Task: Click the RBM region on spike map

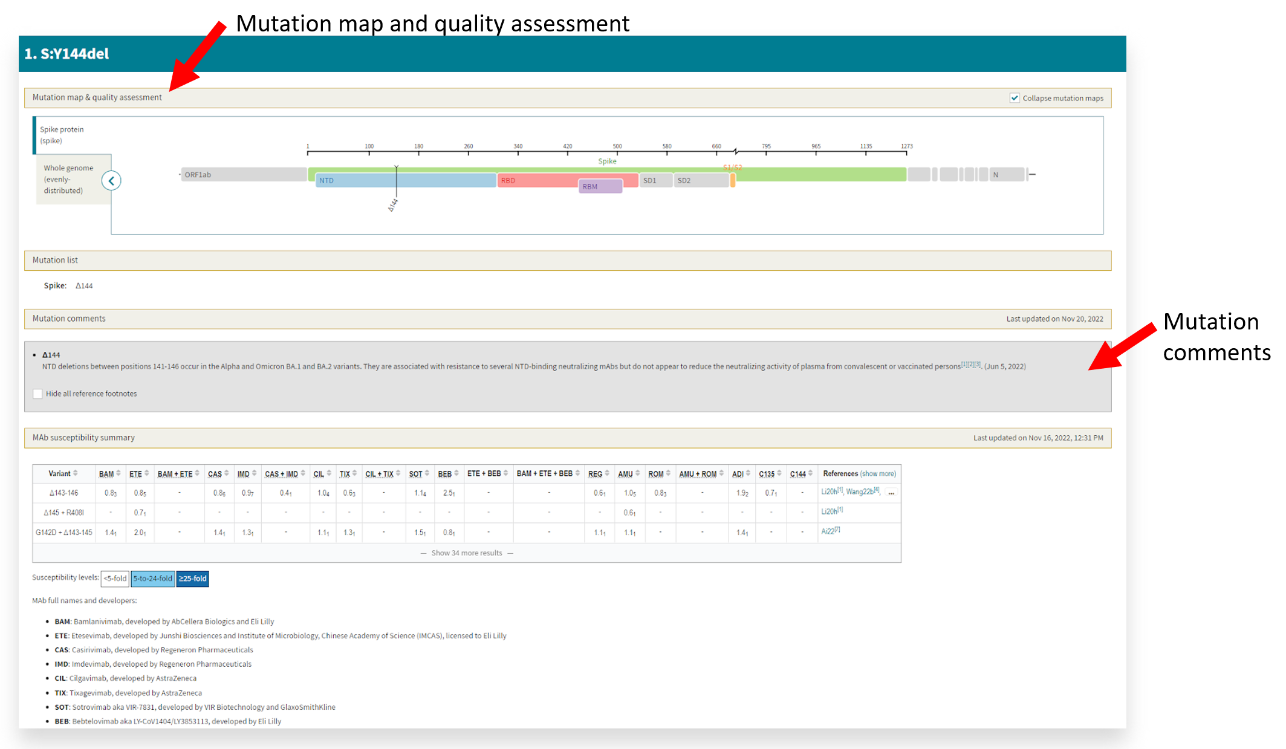Action: coord(600,187)
